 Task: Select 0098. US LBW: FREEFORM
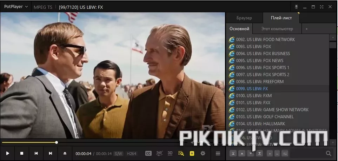coord(278,81)
